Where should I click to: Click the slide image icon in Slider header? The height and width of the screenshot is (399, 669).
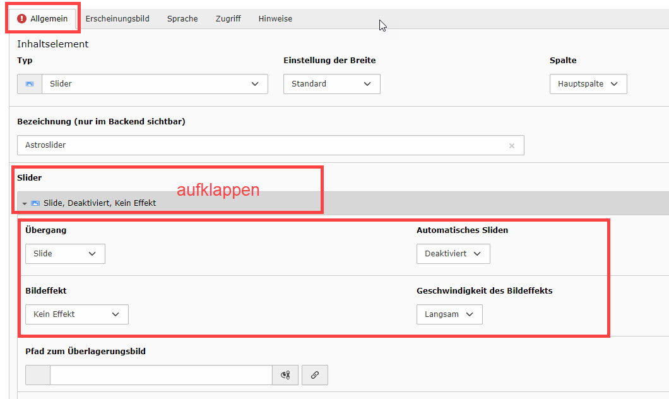35,203
